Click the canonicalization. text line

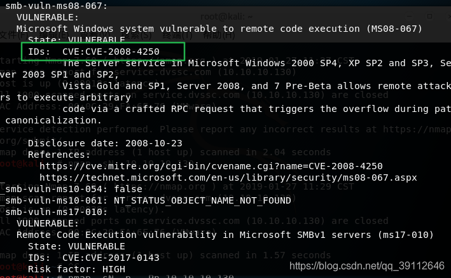pos(53,120)
